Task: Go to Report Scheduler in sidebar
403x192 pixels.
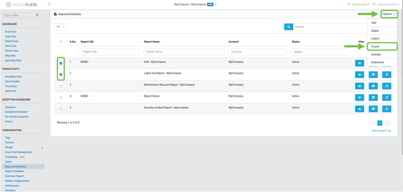Action: 15,171
